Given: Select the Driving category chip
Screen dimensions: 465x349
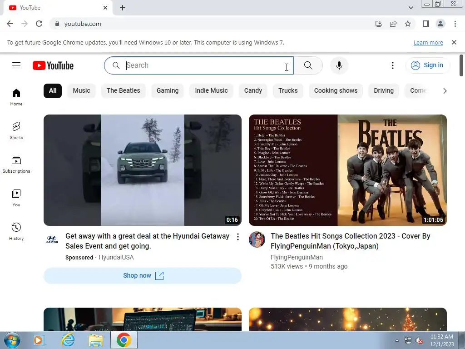Looking at the screenshot, I should click(384, 90).
